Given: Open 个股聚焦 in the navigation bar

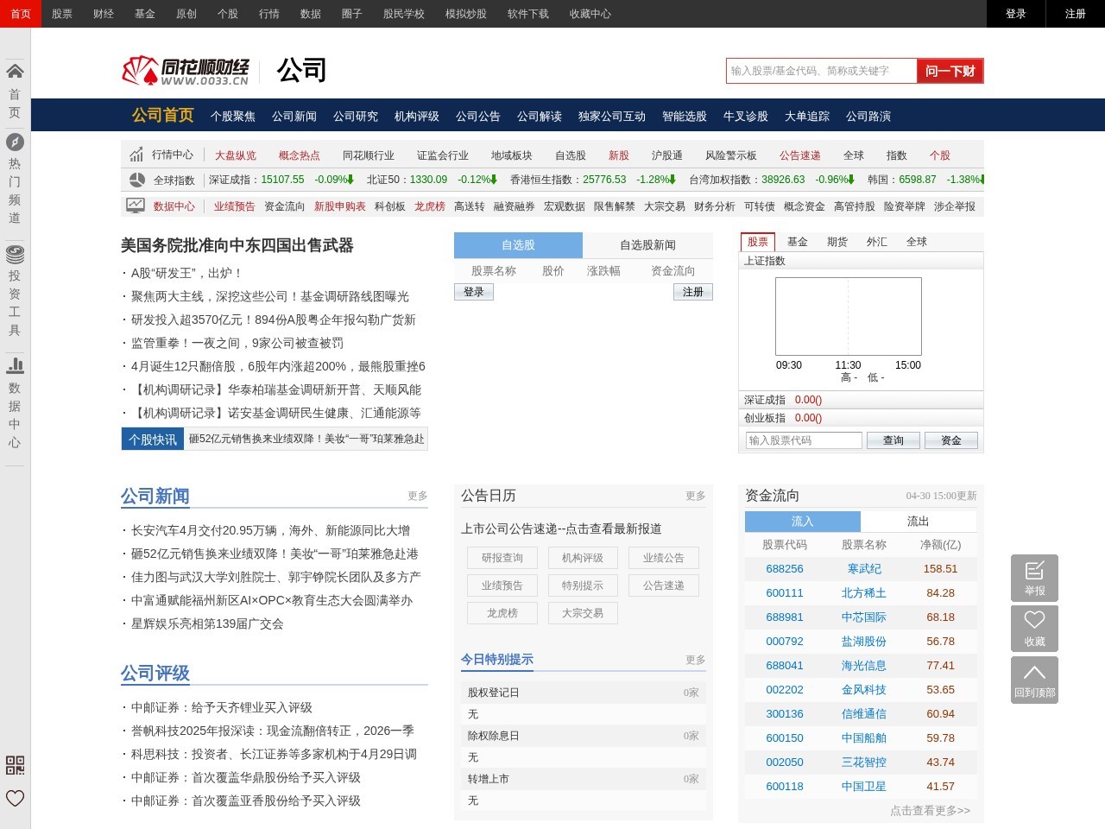Looking at the screenshot, I should tap(233, 116).
